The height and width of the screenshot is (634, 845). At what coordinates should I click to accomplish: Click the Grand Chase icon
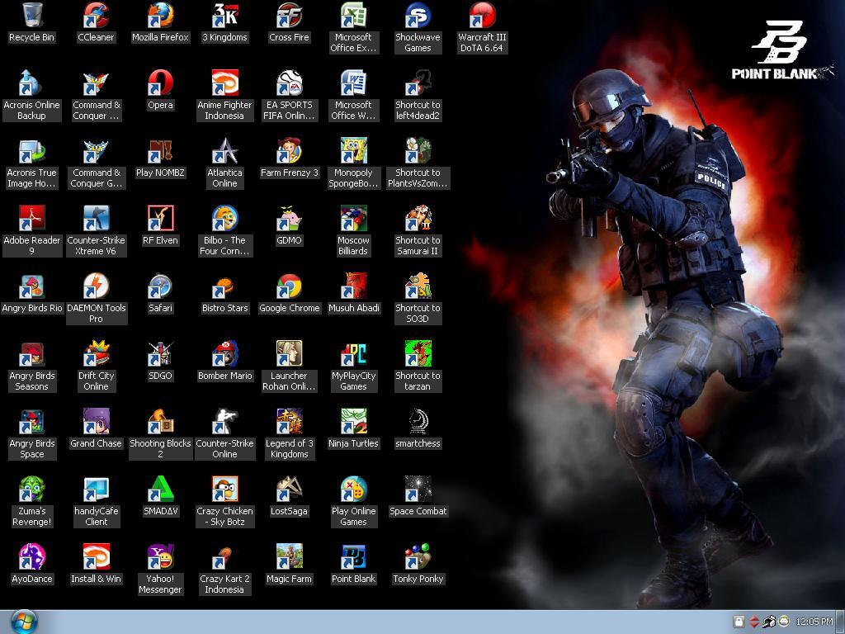click(96, 422)
